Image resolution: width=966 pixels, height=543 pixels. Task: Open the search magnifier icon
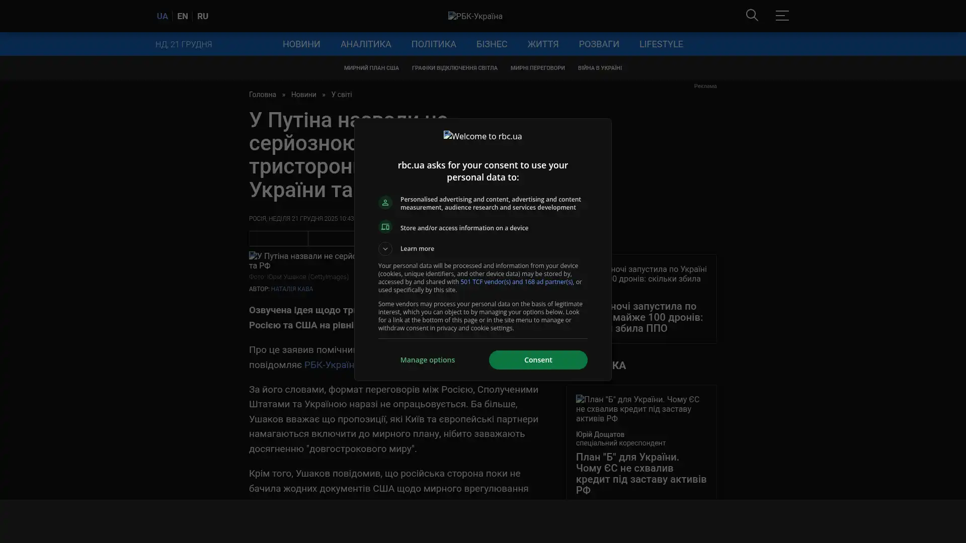pos(752,16)
